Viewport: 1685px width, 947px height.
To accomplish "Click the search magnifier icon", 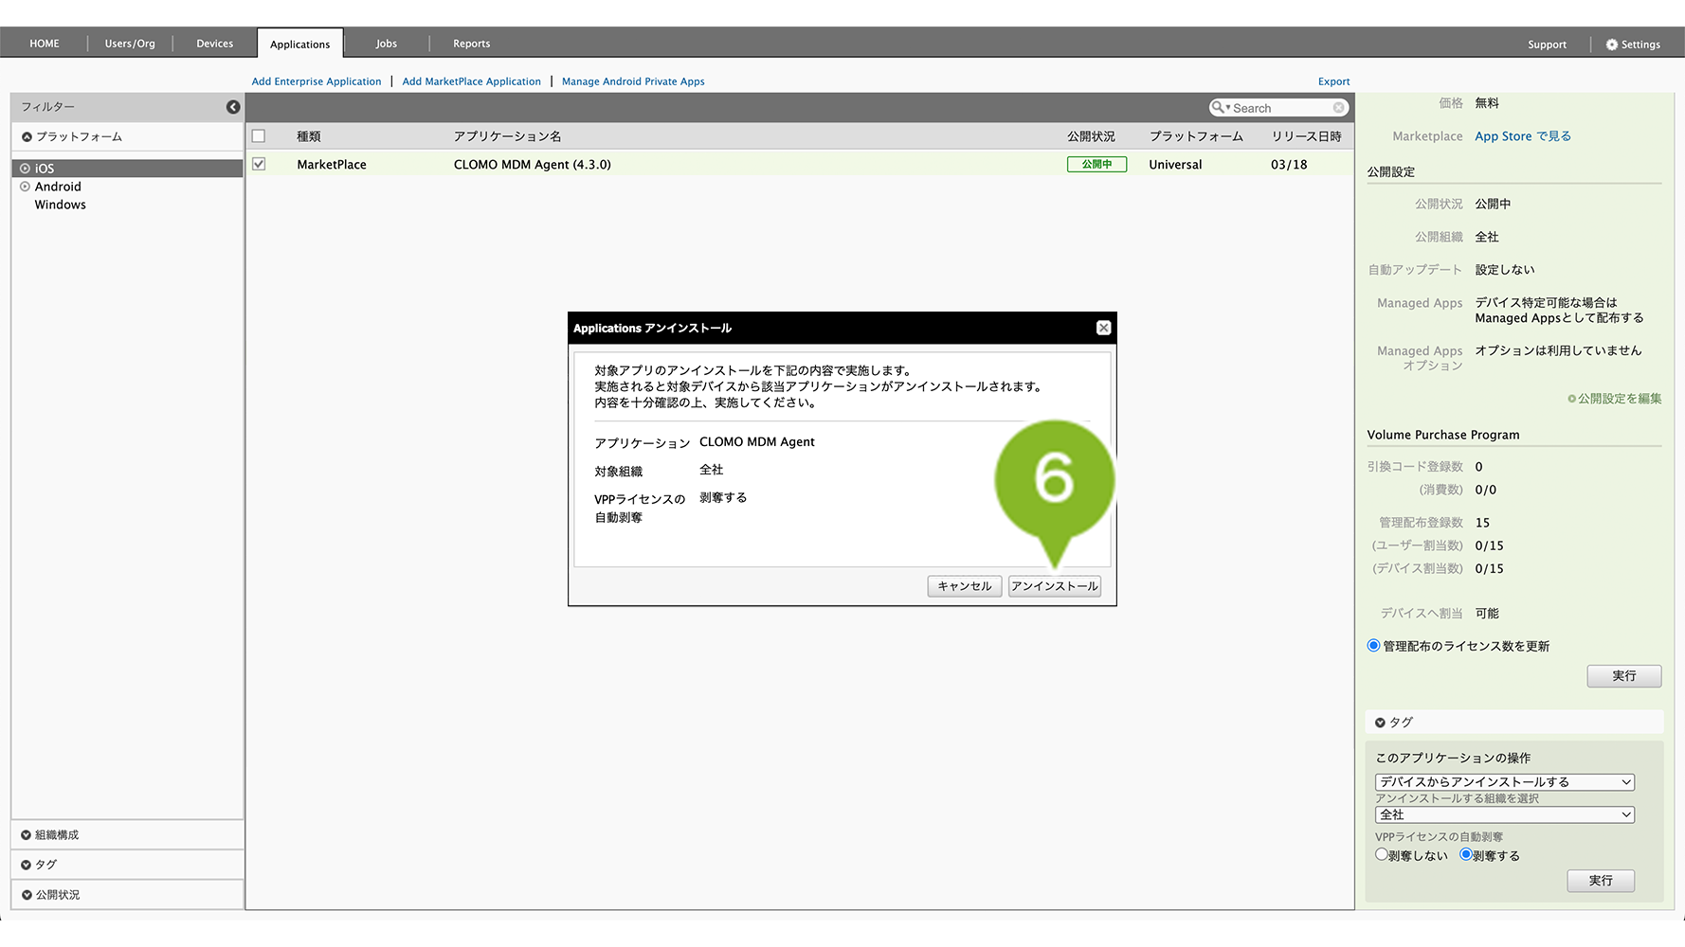I will point(1218,108).
